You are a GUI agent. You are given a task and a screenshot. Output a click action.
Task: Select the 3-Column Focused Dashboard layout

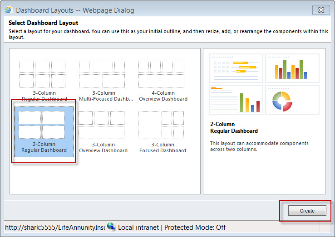point(163,131)
